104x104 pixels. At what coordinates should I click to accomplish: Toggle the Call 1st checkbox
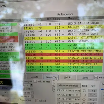tap(36, 101)
